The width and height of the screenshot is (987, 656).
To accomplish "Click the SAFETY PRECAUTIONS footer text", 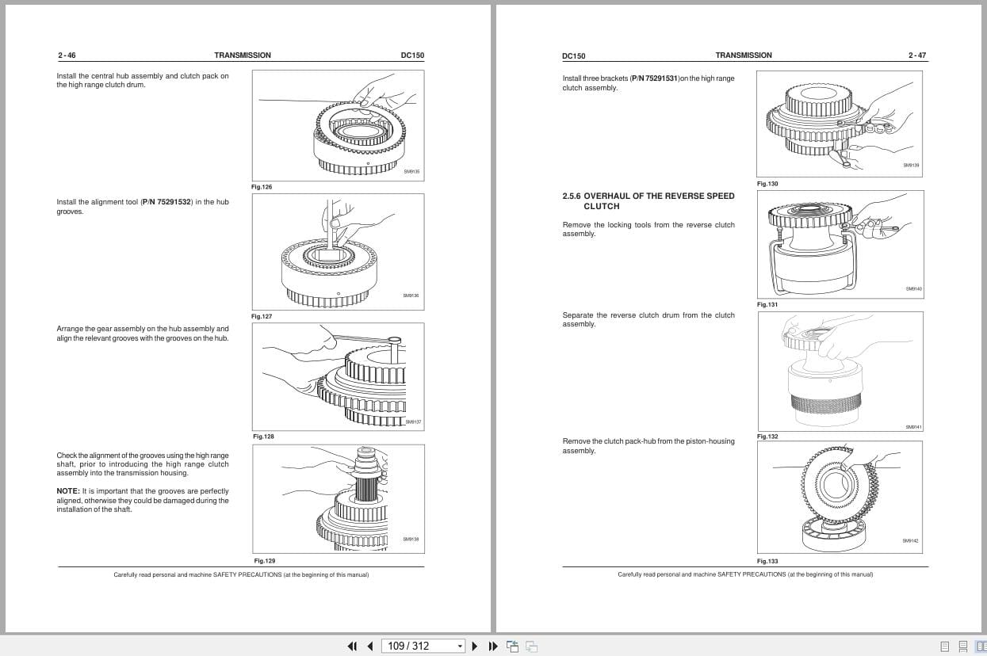I will (242, 574).
